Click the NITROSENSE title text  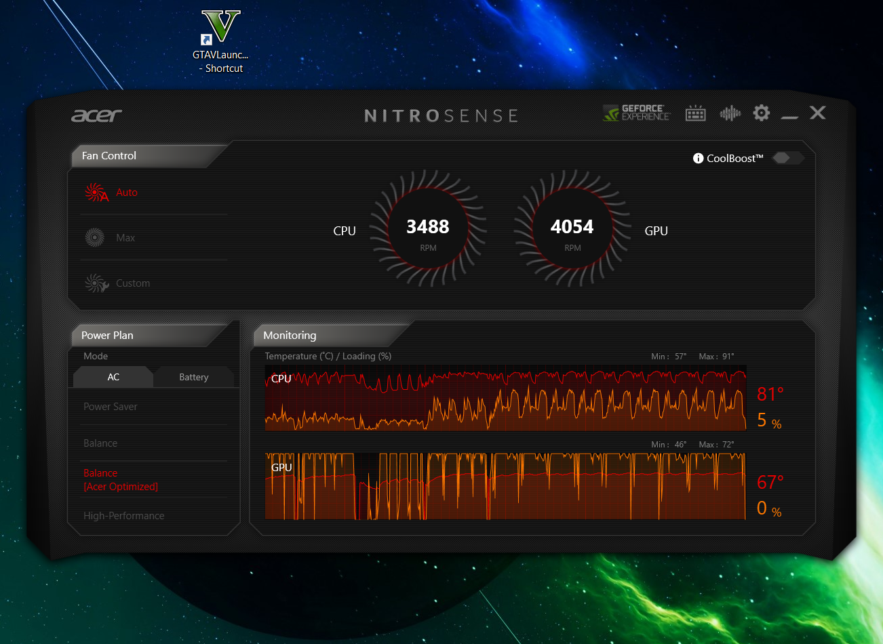click(x=441, y=116)
